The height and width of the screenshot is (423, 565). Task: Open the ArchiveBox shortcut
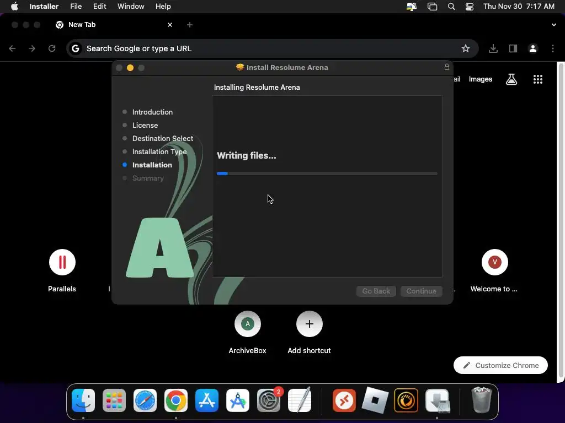coord(248,332)
